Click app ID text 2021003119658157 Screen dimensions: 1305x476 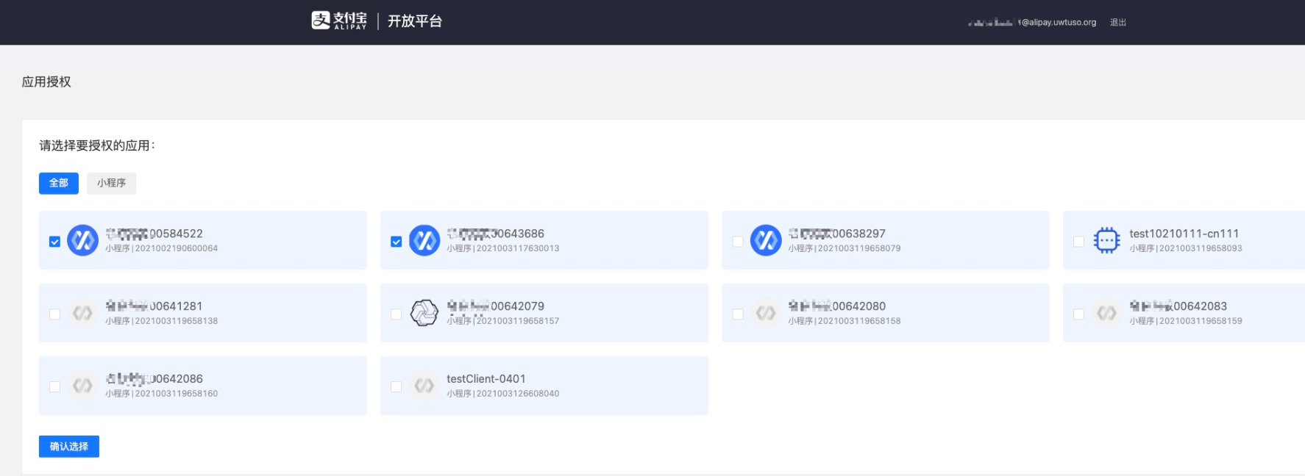(518, 321)
